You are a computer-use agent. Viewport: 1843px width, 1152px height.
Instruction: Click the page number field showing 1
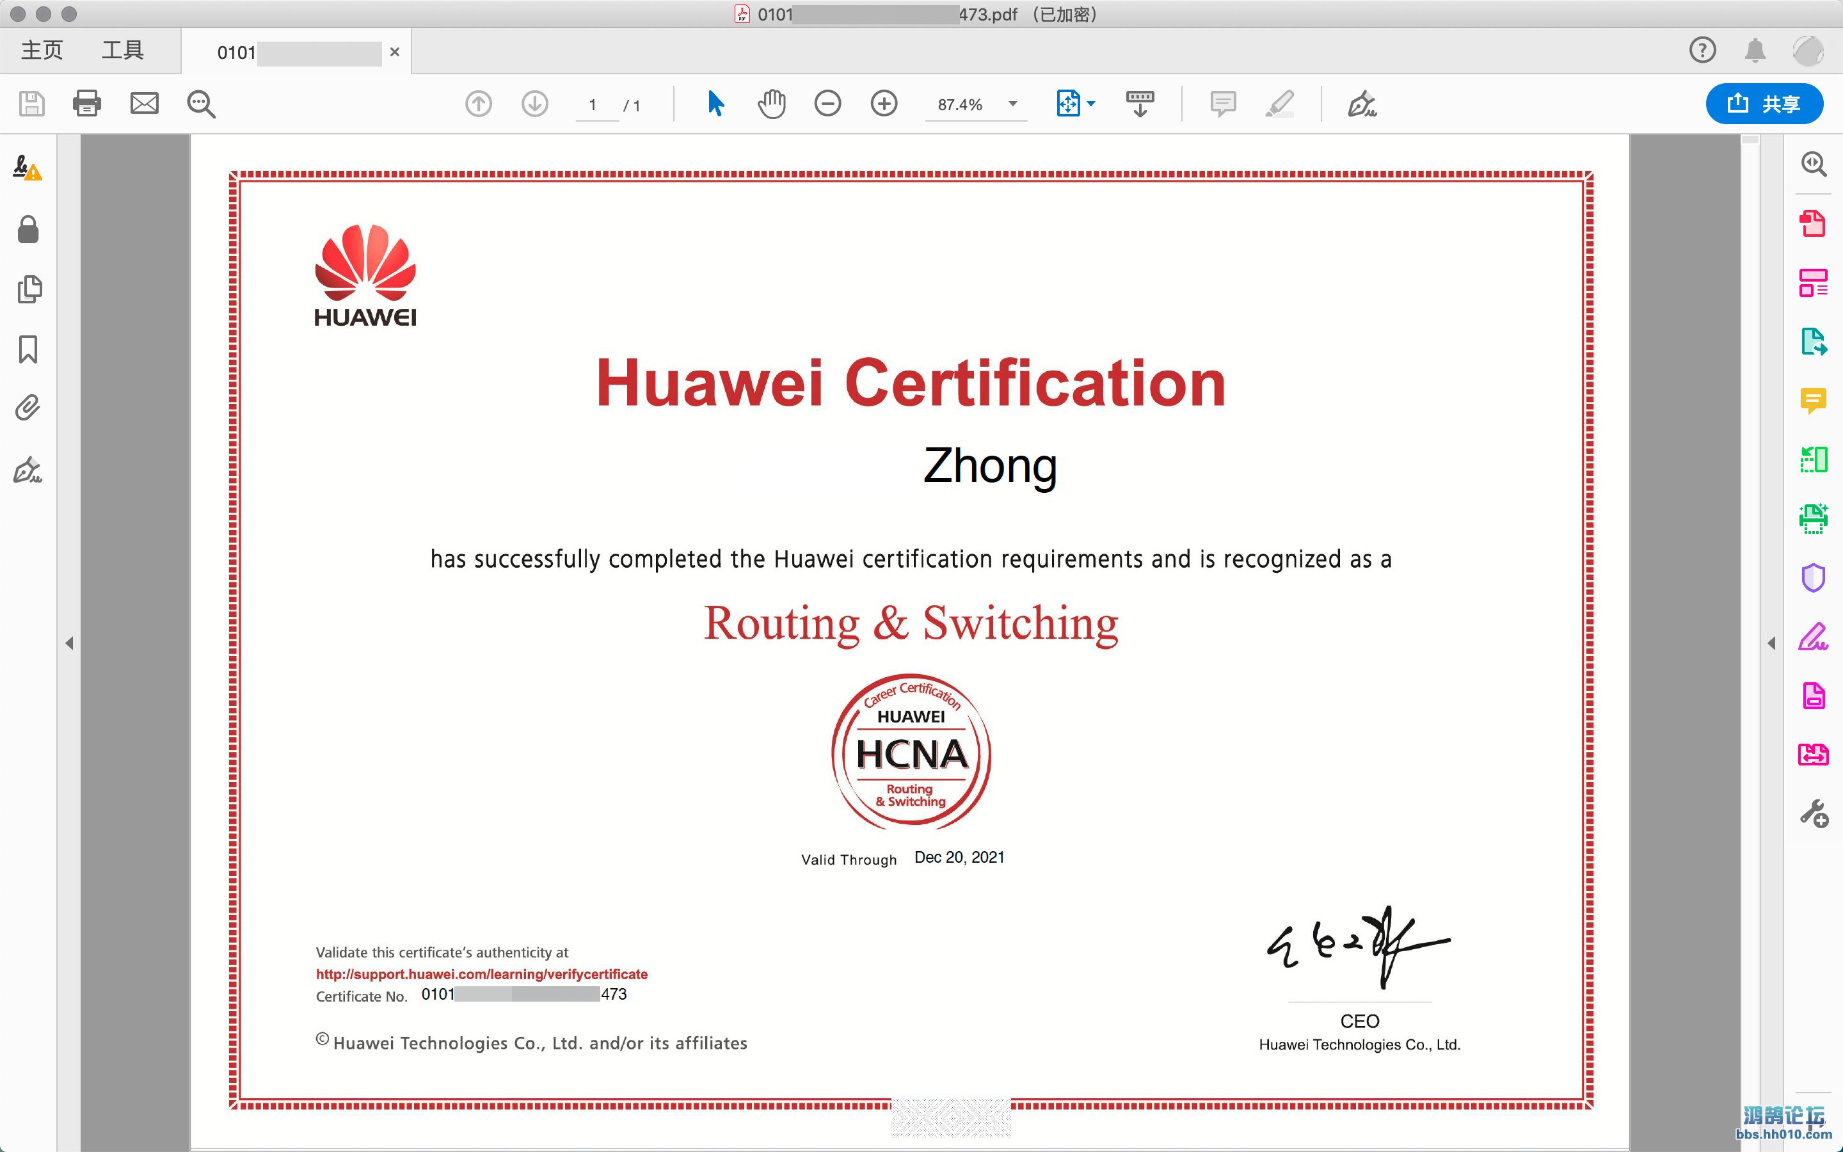click(596, 105)
